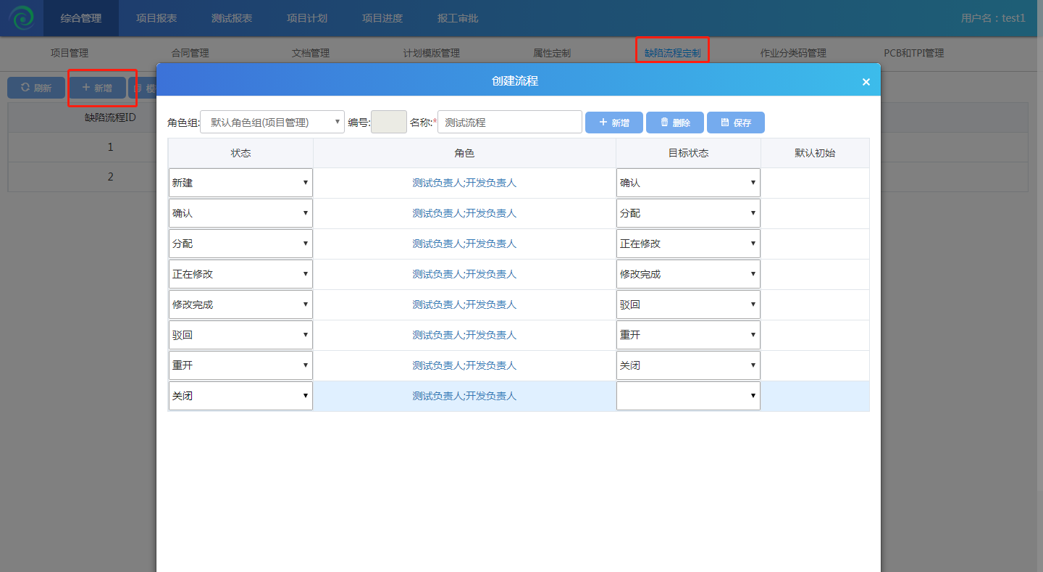Click the green swirl app logo

coord(22,18)
